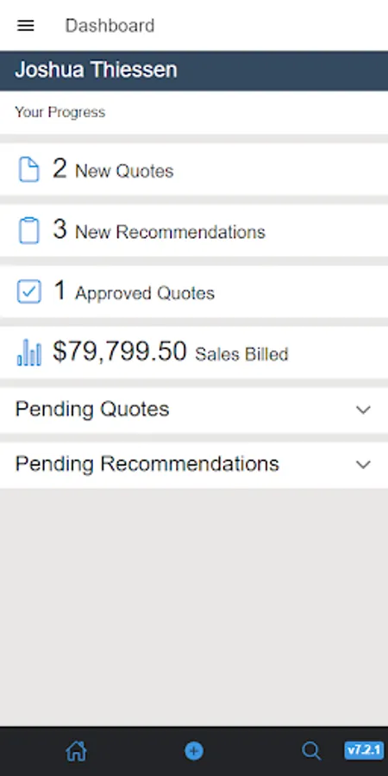Viewport: 388px width, 776px height.
Task: Open the Pending Quotes section header
Action: [194, 410]
